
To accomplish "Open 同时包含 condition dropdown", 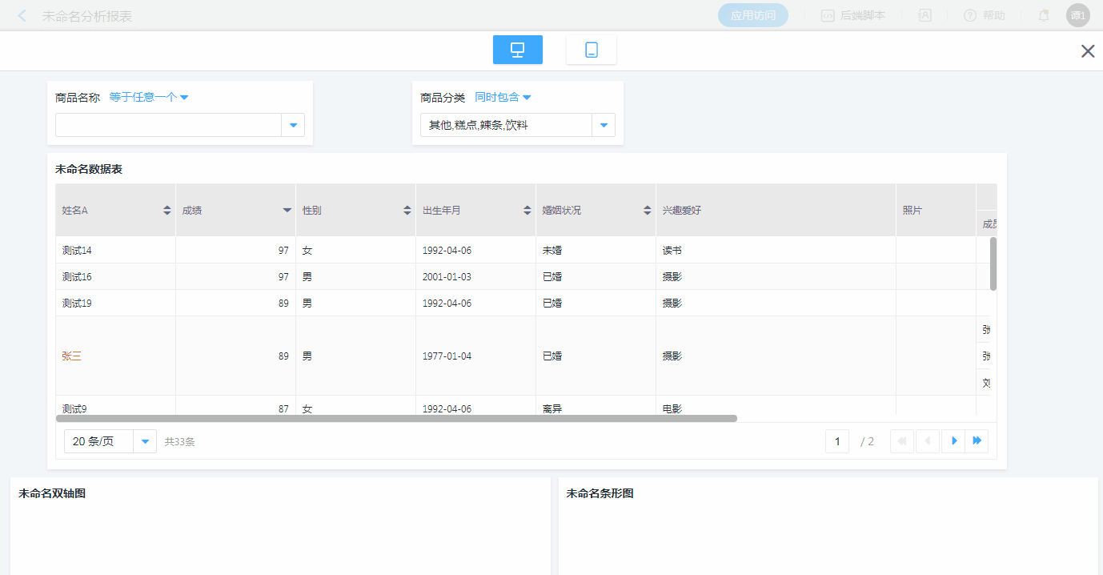I will point(503,98).
